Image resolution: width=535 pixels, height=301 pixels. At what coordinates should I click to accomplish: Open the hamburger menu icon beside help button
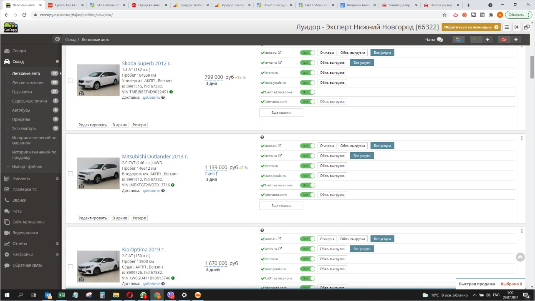coord(507,27)
